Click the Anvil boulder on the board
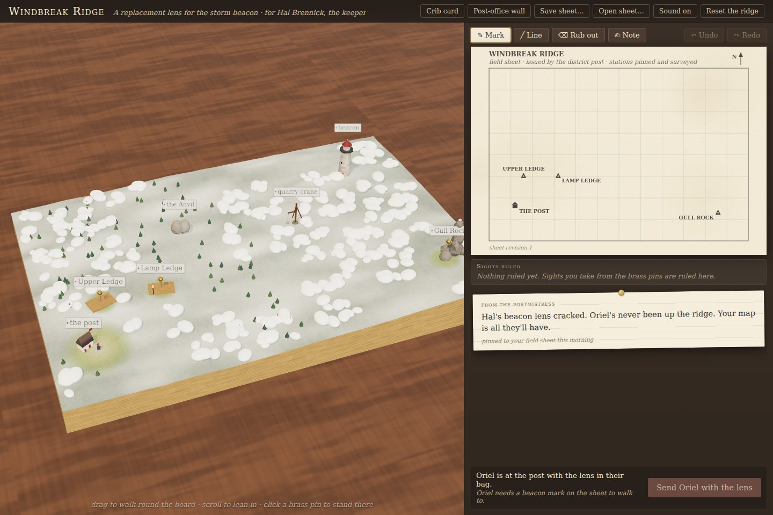 click(180, 226)
